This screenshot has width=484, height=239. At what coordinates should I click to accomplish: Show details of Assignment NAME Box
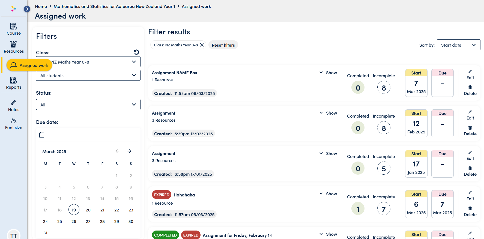point(328,73)
